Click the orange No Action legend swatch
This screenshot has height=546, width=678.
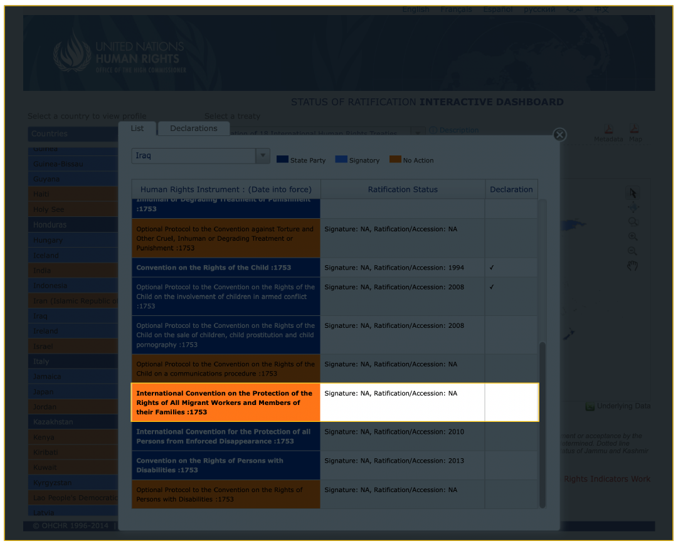pyautogui.click(x=395, y=160)
